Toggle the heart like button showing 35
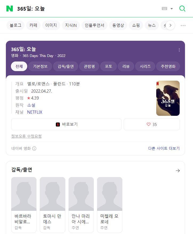This screenshot has height=234, width=193. (x=151, y=124)
